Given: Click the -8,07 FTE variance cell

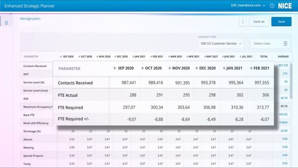Looking at the screenshot, I should pos(264,119).
